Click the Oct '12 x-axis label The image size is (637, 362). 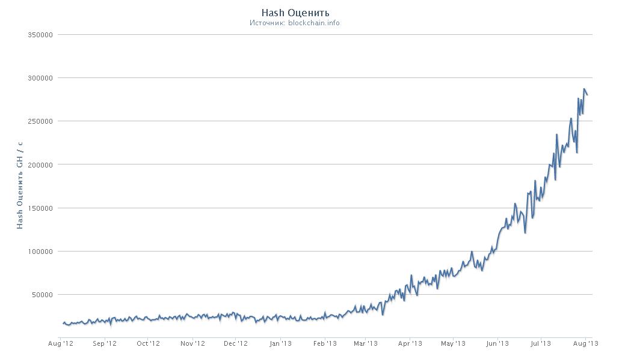point(149,344)
